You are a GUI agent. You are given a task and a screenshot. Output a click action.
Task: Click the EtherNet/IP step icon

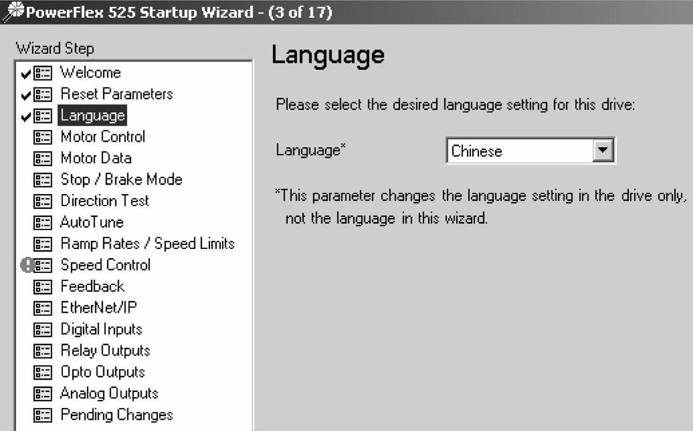pos(42,308)
